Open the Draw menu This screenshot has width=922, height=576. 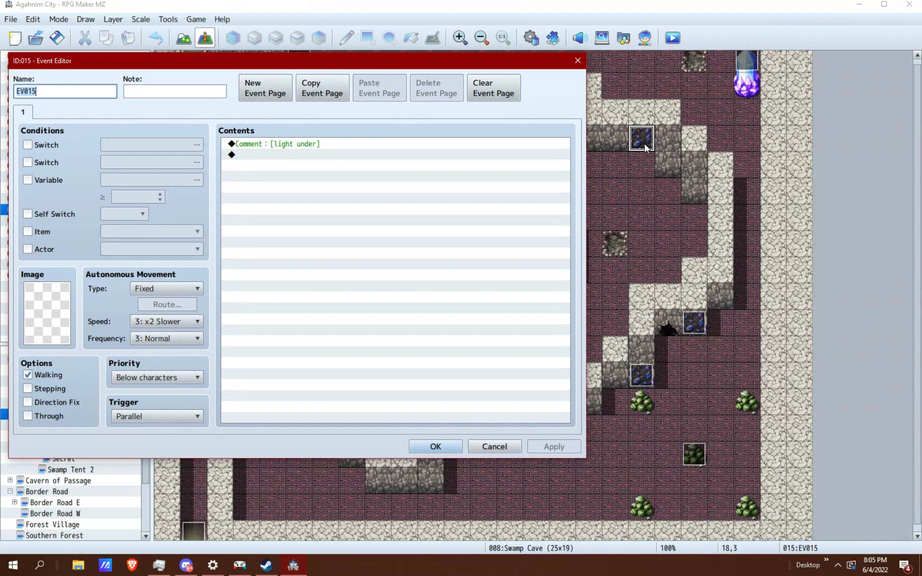[85, 19]
